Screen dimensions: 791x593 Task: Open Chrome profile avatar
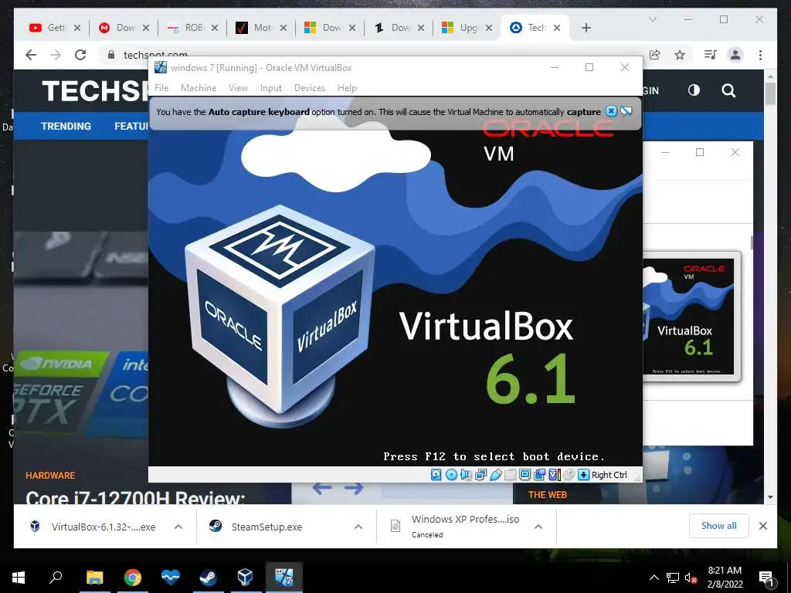(735, 55)
